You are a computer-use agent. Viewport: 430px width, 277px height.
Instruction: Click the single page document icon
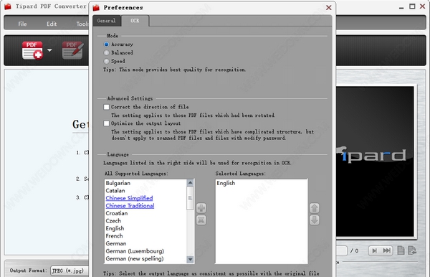(401, 250)
